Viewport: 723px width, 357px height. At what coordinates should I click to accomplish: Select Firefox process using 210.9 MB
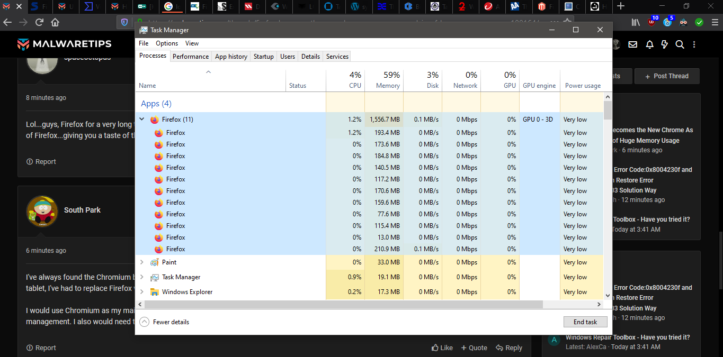coord(369,249)
